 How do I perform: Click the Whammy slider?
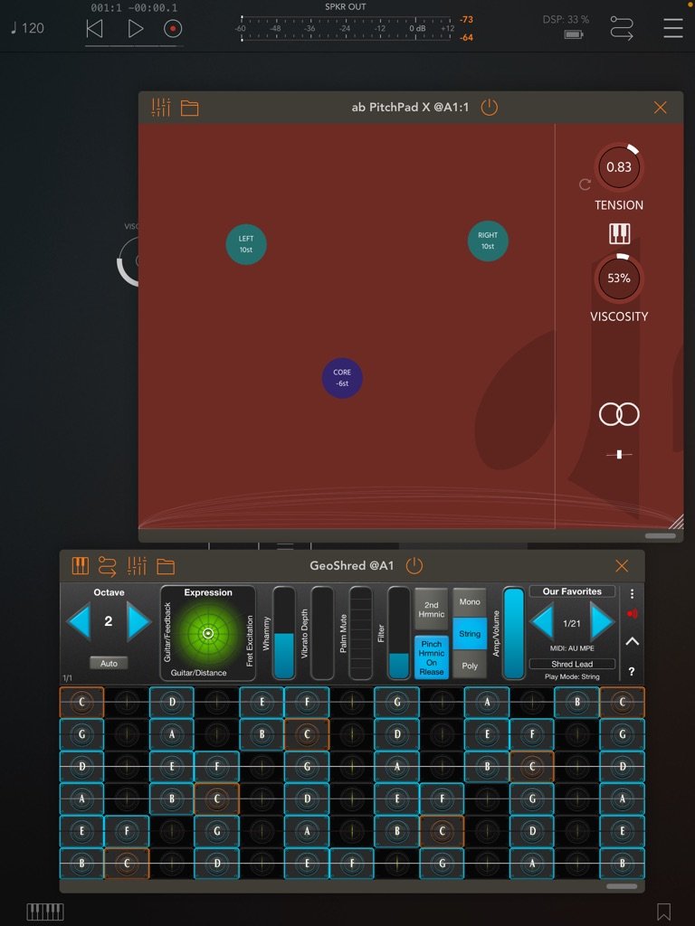pos(284,633)
